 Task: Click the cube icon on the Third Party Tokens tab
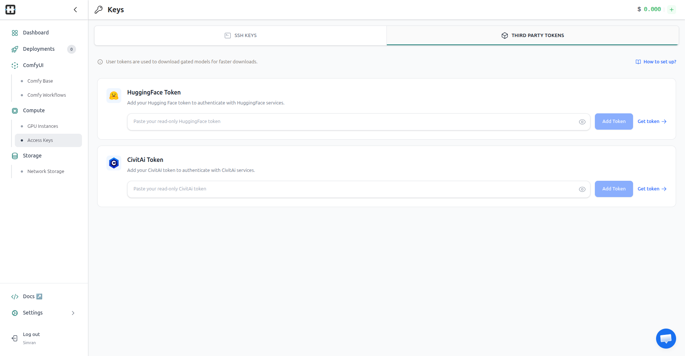pyautogui.click(x=505, y=36)
